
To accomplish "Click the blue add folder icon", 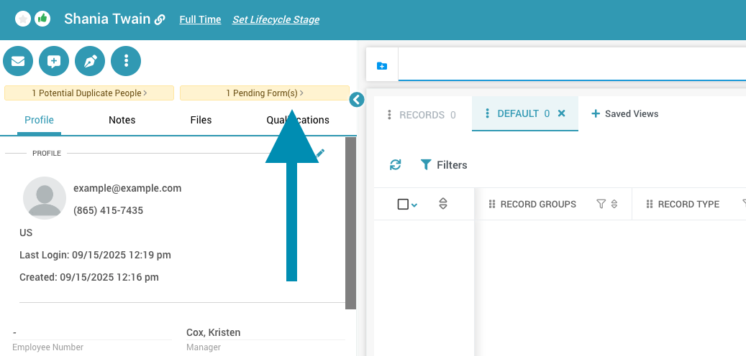I will pyautogui.click(x=382, y=66).
